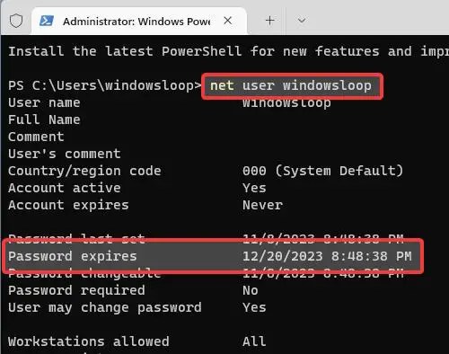
Task: Click the User's comment line
Action: coord(65,154)
